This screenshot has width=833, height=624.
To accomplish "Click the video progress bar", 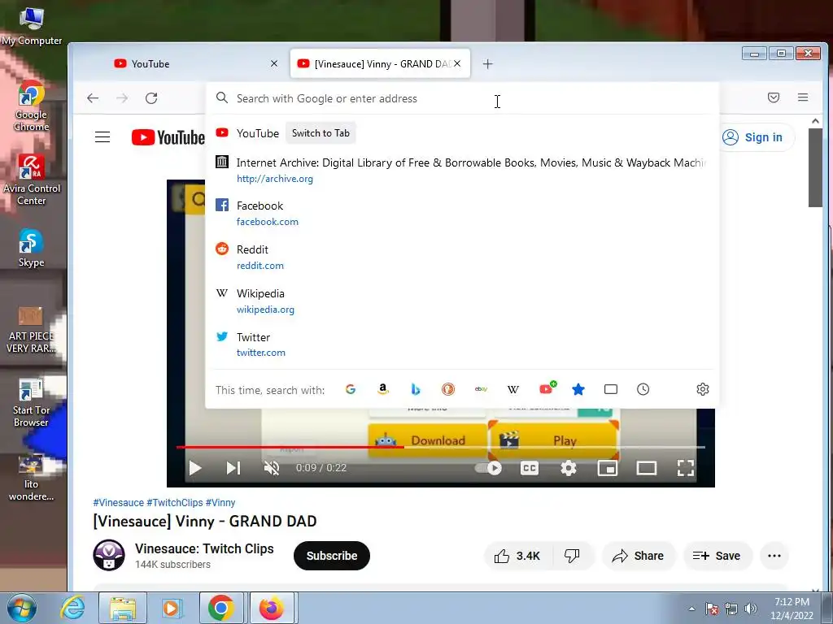I will [440, 448].
